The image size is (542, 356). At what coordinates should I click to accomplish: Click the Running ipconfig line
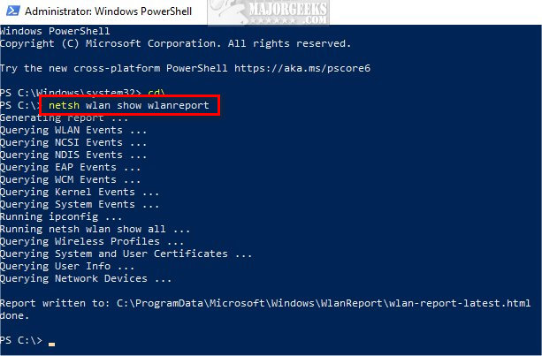point(61,216)
